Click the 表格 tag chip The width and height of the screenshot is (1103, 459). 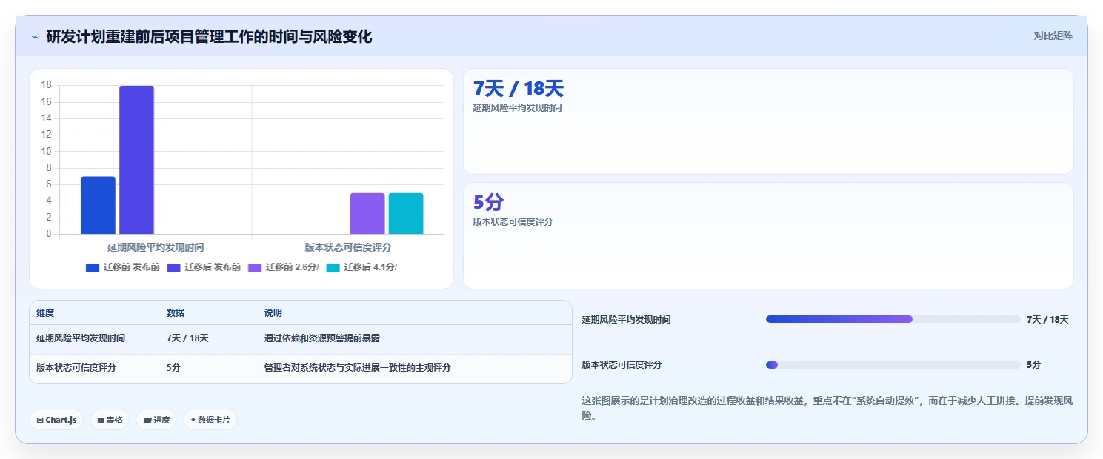pos(110,420)
